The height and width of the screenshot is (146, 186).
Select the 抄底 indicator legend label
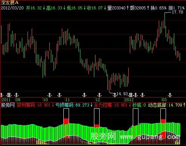(x=137, y=105)
